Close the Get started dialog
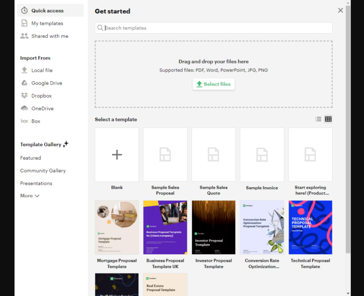 (x=341, y=10)
